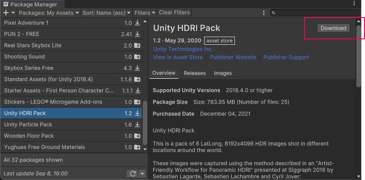365x180 pixels.
Task: Switch to the Images tab
Action: [223, 73]
